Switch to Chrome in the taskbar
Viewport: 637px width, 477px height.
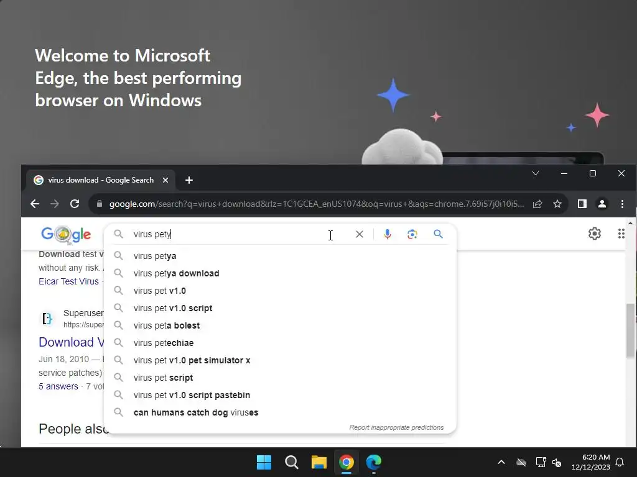coord(346,462)
